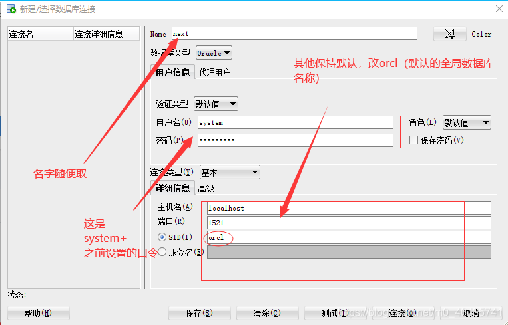Click the 连接详细信息 column header

click(x=107, y=34)
